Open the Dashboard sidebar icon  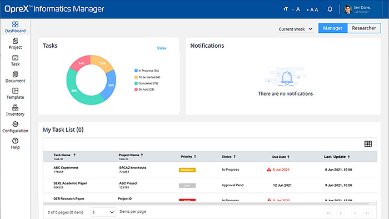tap(15, 24)
